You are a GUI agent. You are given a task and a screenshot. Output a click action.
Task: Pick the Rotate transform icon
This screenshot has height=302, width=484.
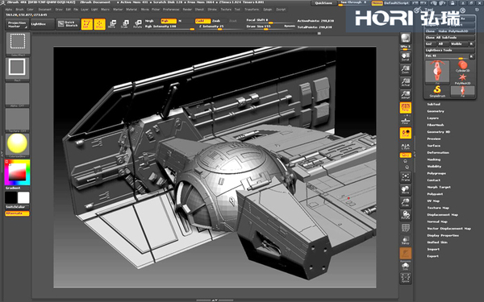138,24
